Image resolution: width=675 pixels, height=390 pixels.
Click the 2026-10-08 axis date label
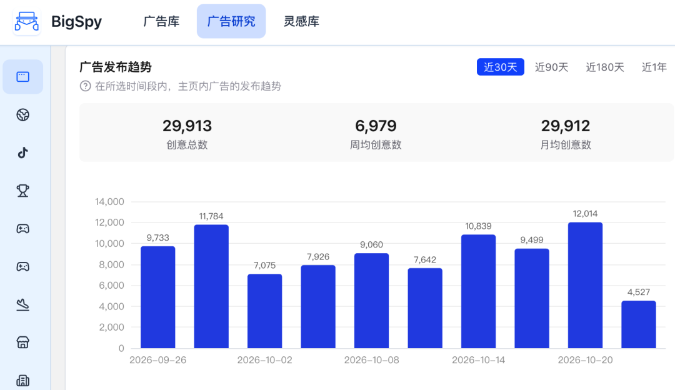pos(371,360)
